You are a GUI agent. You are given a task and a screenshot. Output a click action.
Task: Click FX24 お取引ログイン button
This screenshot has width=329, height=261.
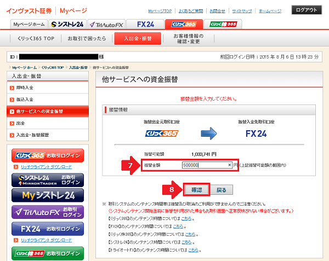48,229
